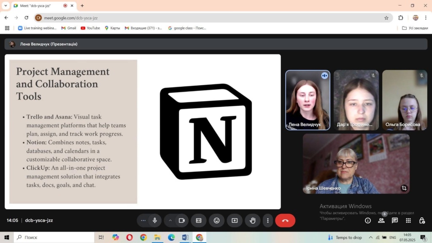Viewport: 432px width, 243px height.
Task: Open audio settings dots beside microphone
Action: 143,220
